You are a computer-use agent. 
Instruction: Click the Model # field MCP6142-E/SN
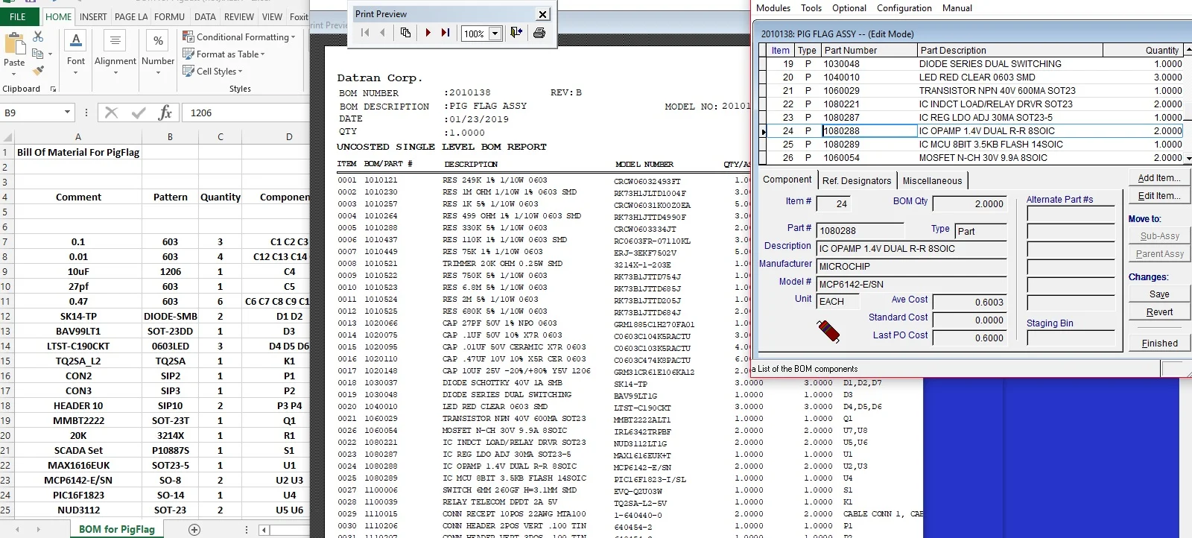click(x=911, y=285)
